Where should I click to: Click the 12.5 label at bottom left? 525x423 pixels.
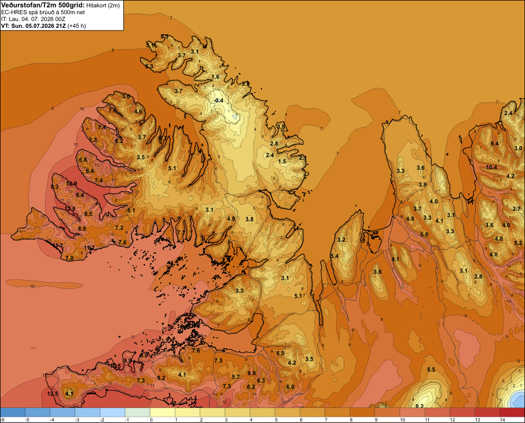[52, 394]
